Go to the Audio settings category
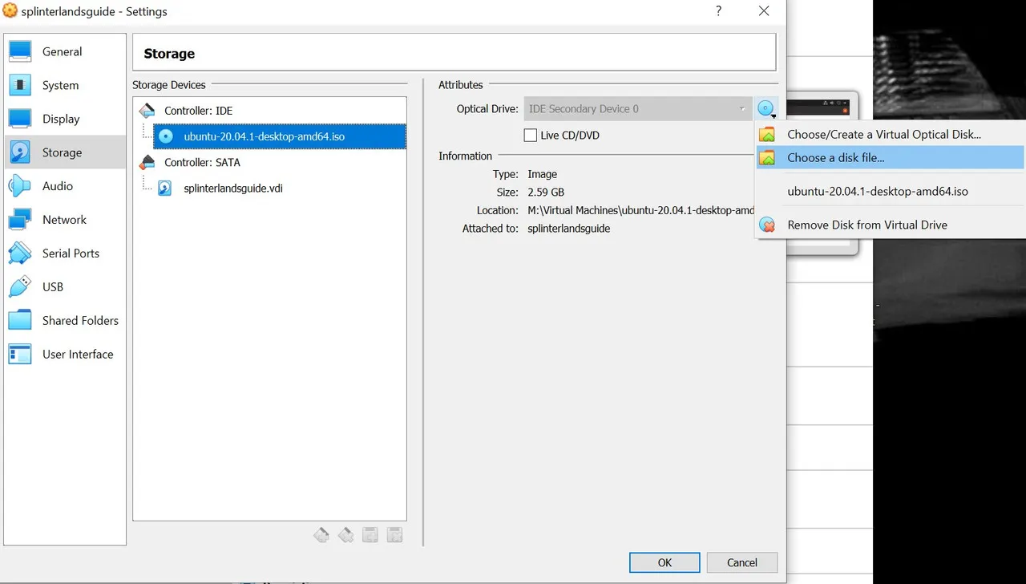This screenshot has width=1026, height=584. 64,186
